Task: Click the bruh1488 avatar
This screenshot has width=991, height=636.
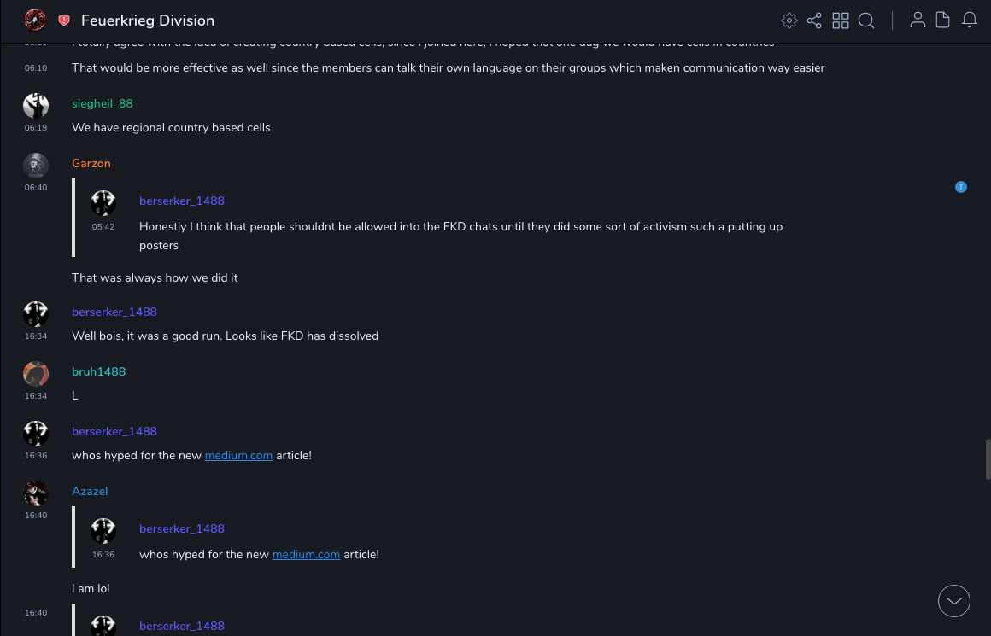Action: pyautogui.click(x=36, y=374)
